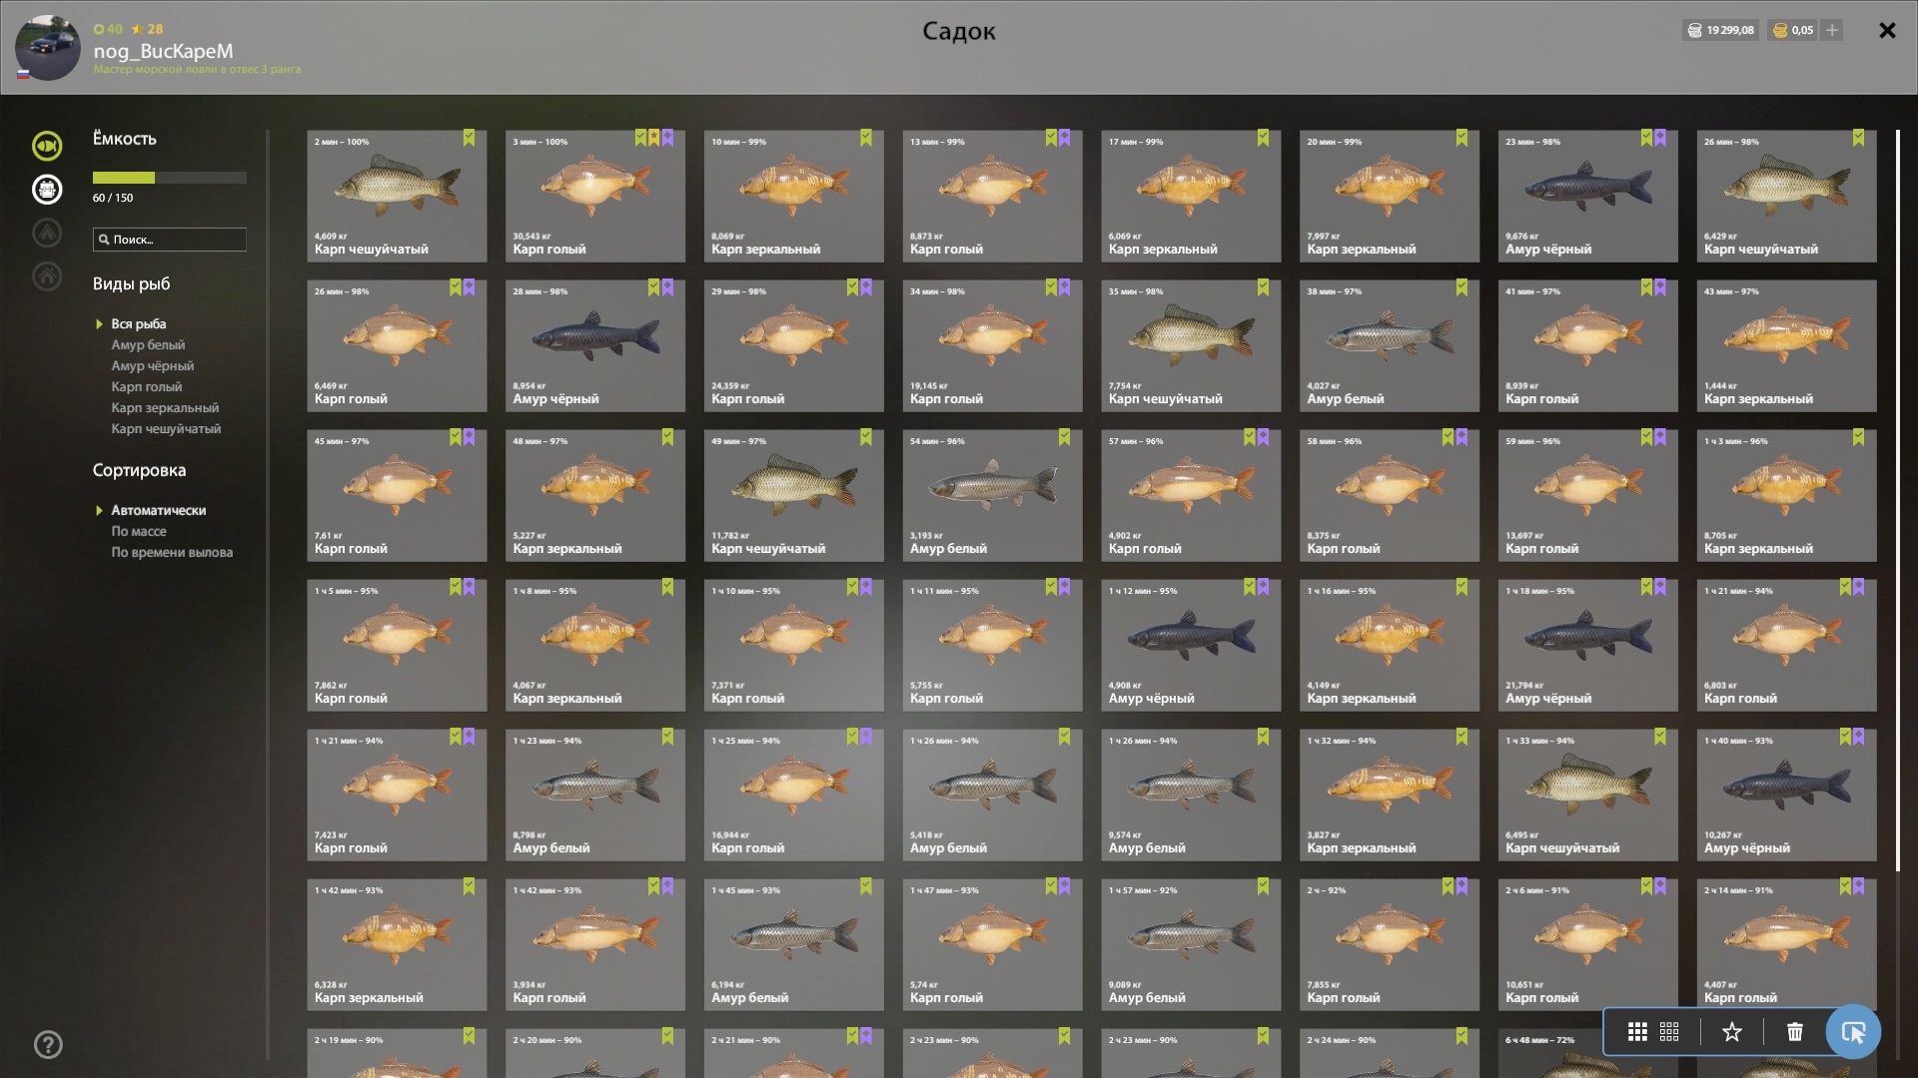1918x1078 pixels.
Task: Open the second sidebar net icon
Action: tap(47, 190)
